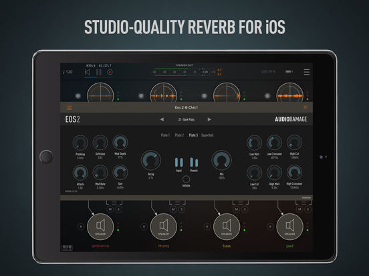The image size is (369, 276).
Task: Open the host hamburger menu at top right
Action: click(x=307, y=72)
